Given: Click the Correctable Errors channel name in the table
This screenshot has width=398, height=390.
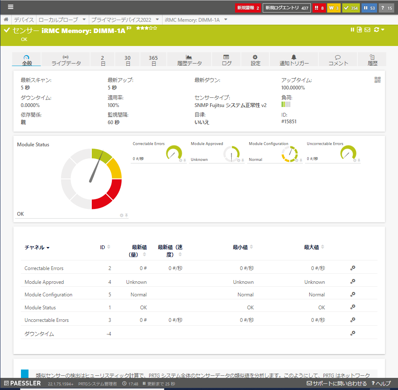Looking at the screenshot, I should [x=44, y=268].
